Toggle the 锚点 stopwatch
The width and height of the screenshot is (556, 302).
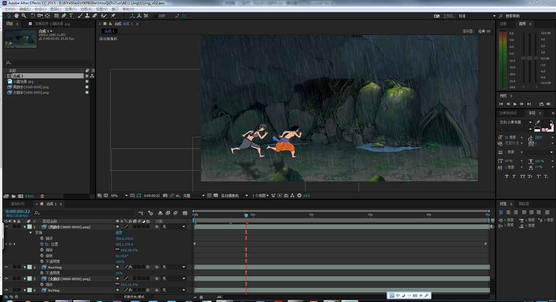[x=42, y=239]
